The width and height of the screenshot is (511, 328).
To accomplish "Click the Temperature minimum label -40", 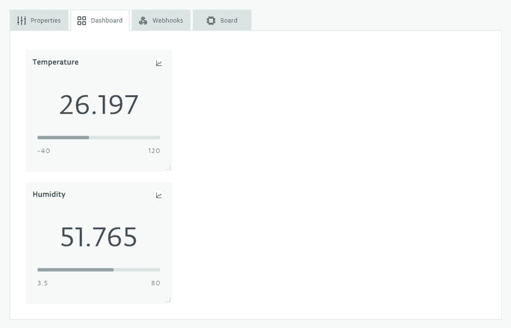I will pyautogui.click(x=44, y=151).
